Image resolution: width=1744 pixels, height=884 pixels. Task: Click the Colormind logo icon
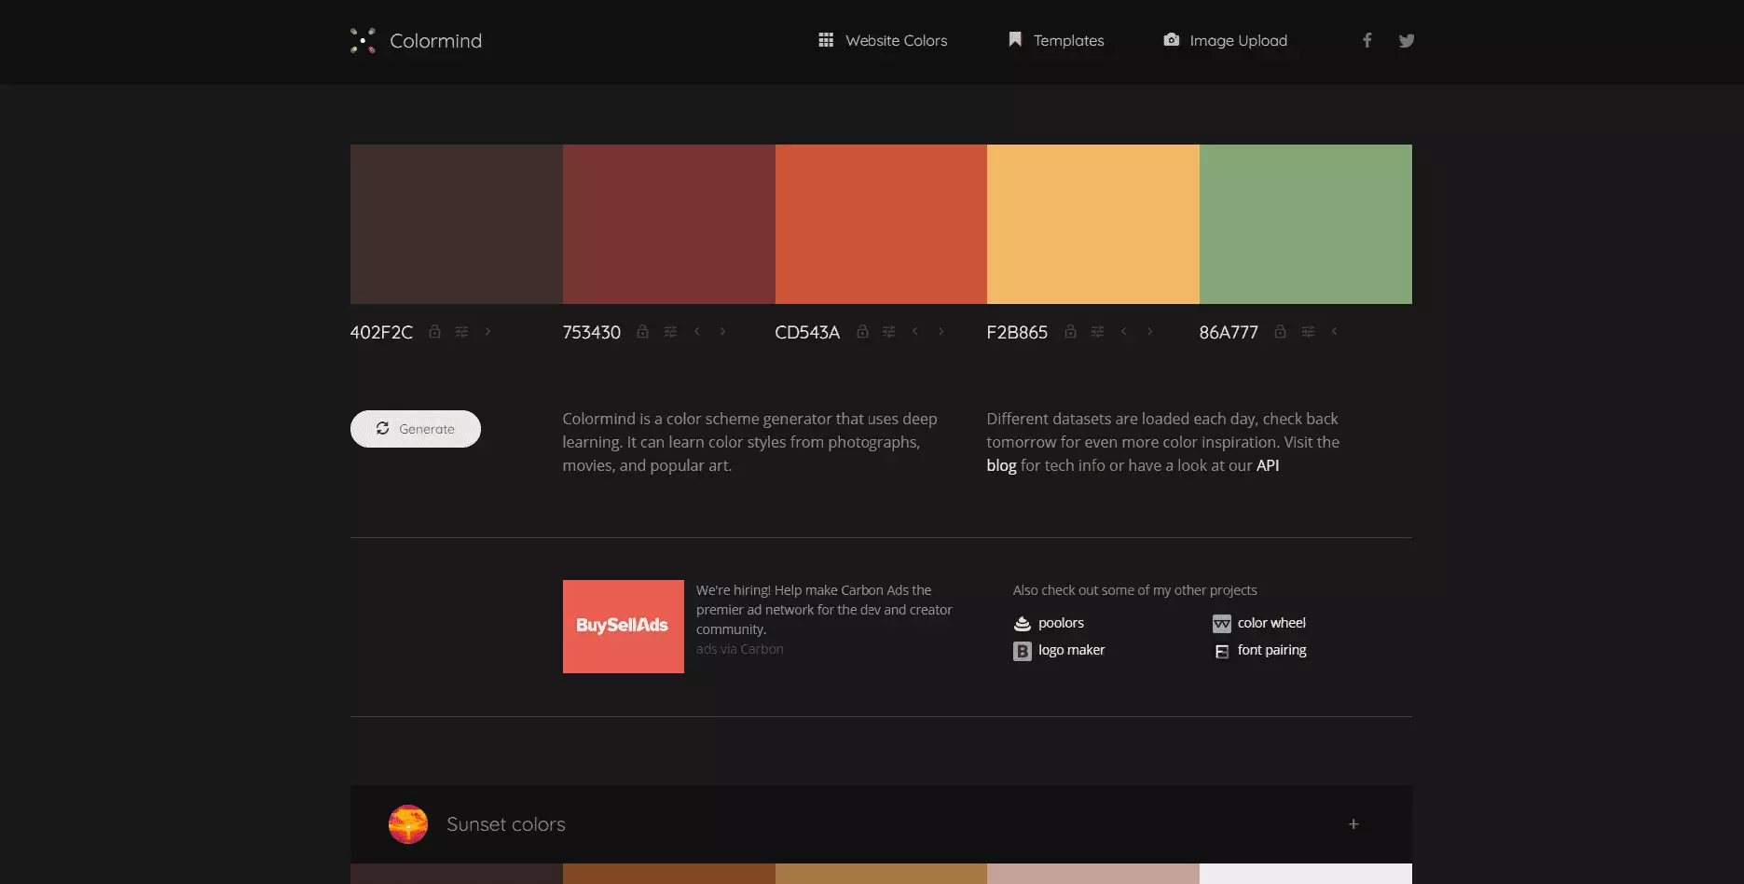[363, 40]
